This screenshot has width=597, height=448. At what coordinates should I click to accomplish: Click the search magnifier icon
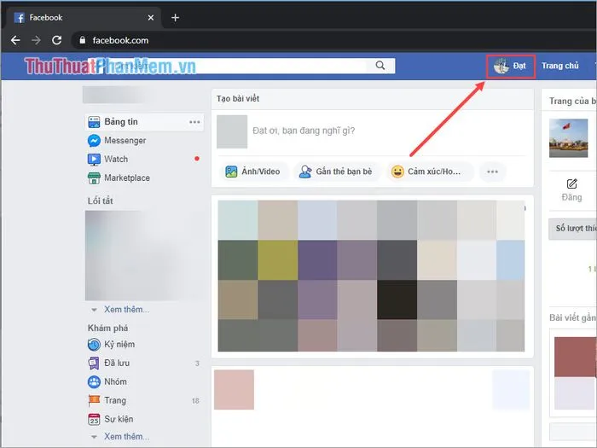click(380, 66)
